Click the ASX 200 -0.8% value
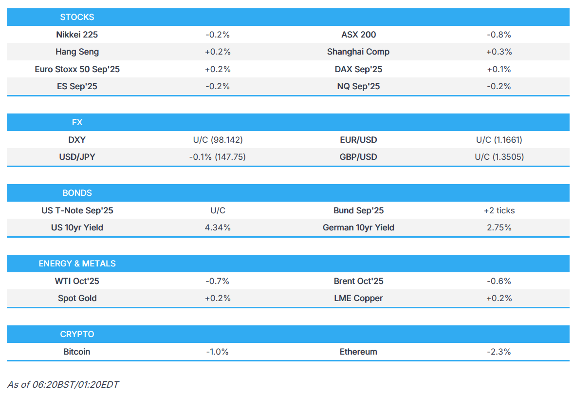Image resolution: width=573 pixels, height=396 pixels. (499, 35)
